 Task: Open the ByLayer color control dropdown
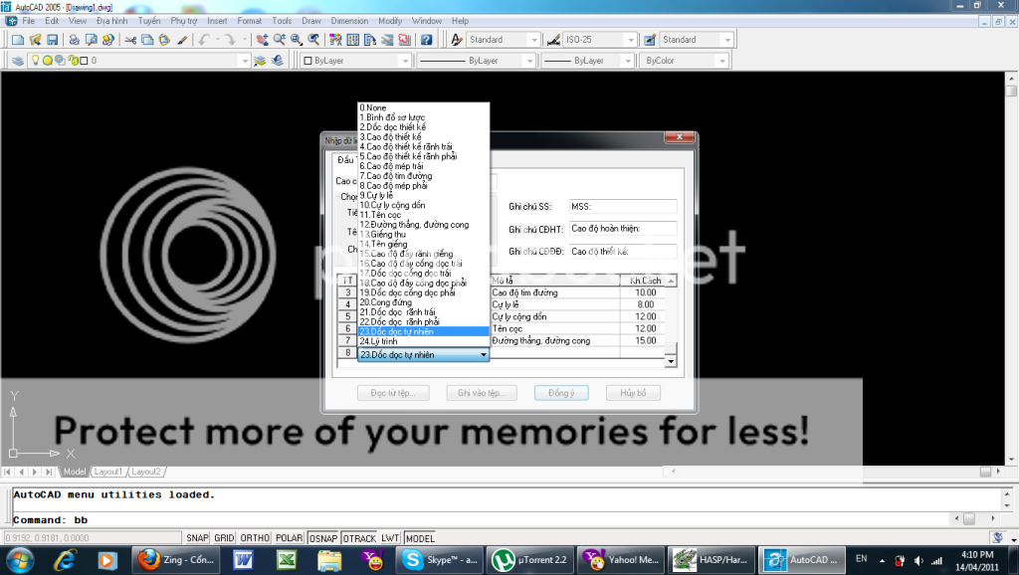pos(405,61)
